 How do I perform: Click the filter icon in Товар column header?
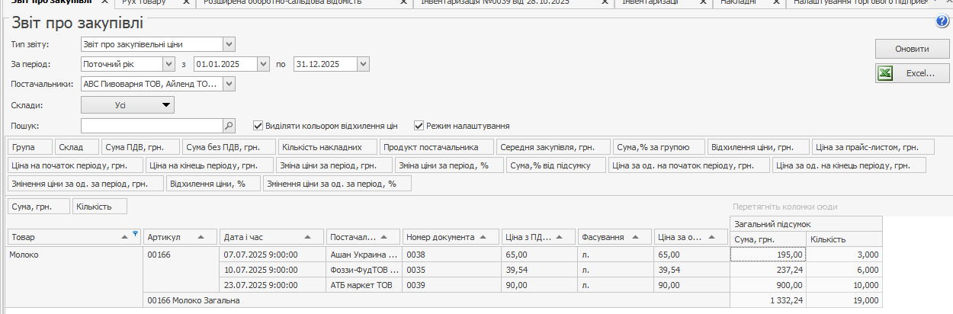pos(136,234)
